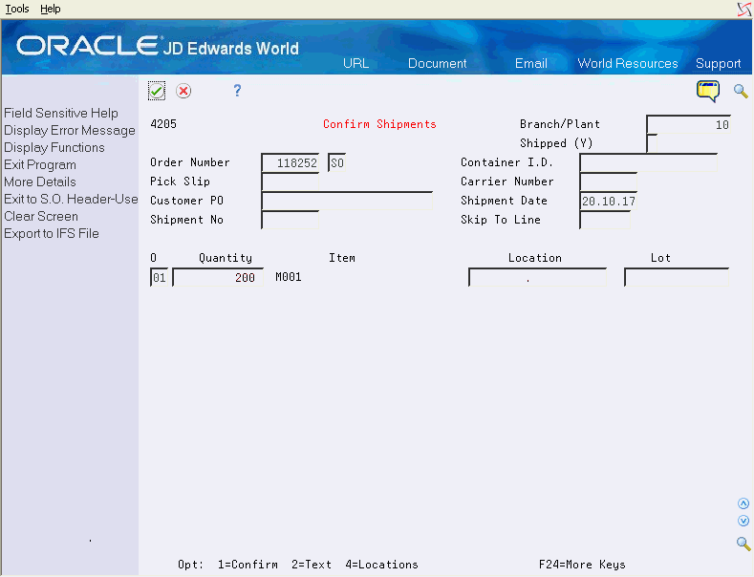Click the Confirm Shipments title
The image size is (754, 577).
click(x=379, y=124)
